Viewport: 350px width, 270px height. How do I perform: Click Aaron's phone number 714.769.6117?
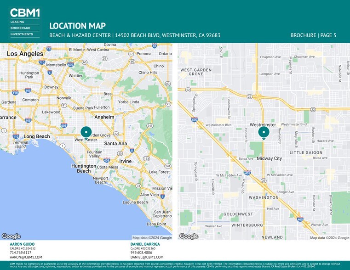(21, 253)
